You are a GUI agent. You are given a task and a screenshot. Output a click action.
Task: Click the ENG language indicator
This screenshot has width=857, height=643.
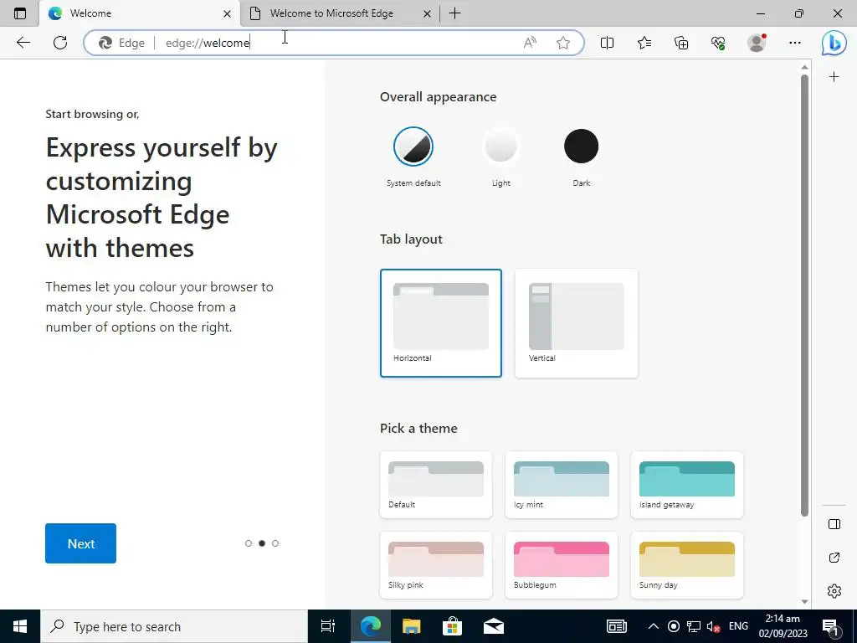(738, 626)
